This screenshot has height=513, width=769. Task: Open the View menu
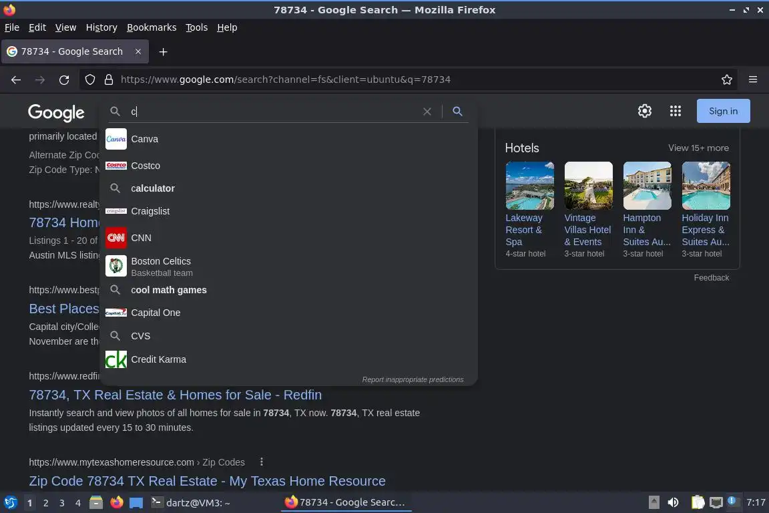click(65, 27)
